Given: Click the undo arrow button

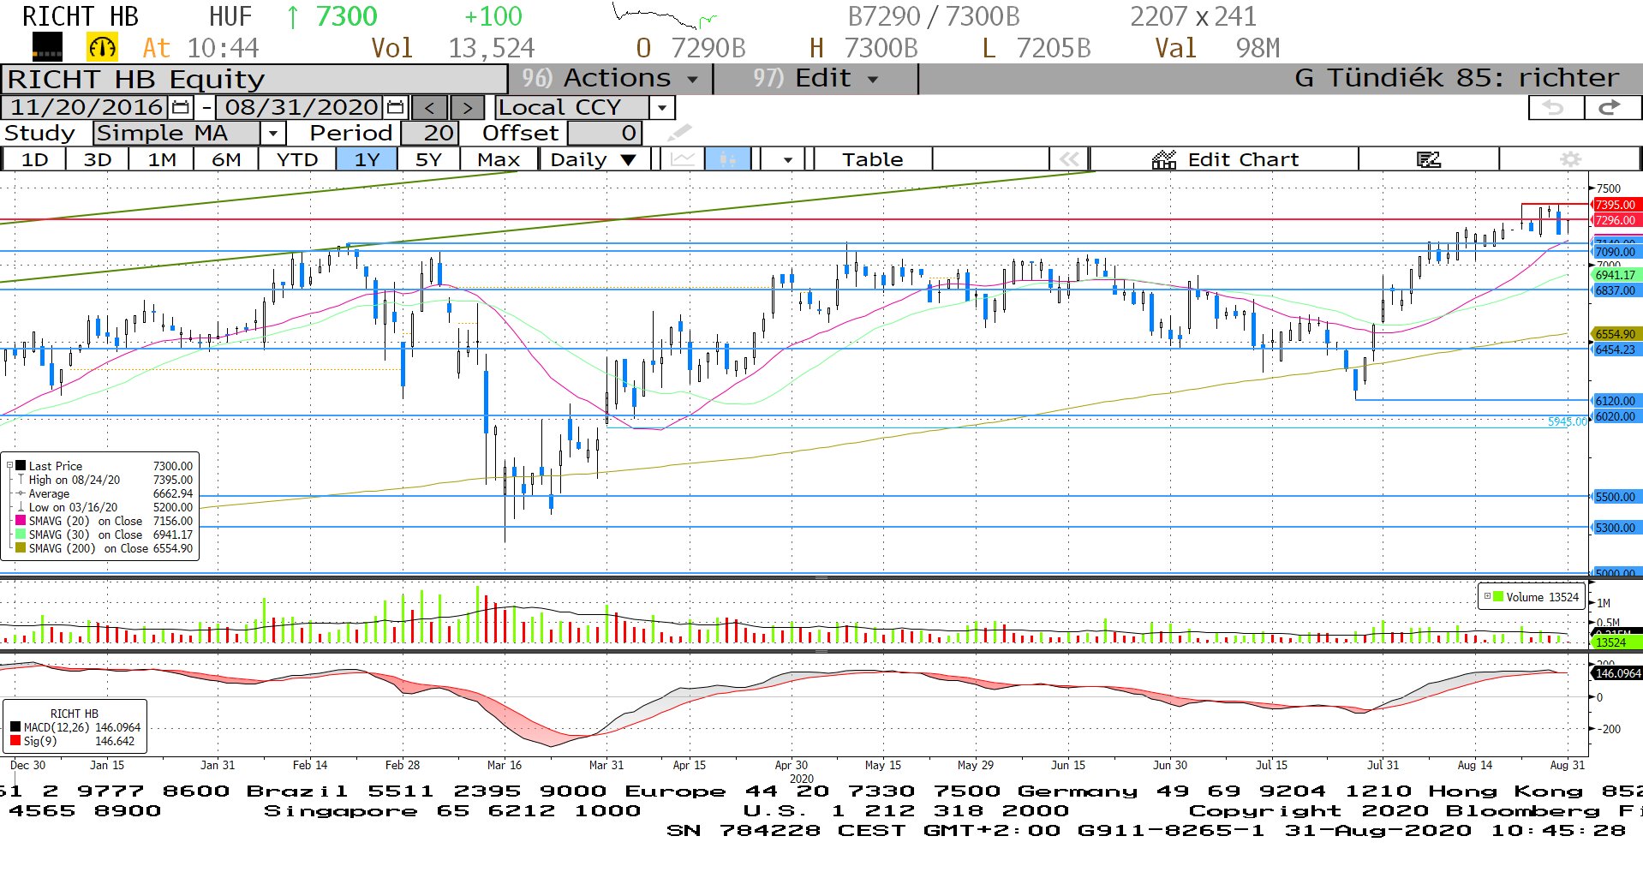Looking at the screenshot, I should coord(1555,108).
